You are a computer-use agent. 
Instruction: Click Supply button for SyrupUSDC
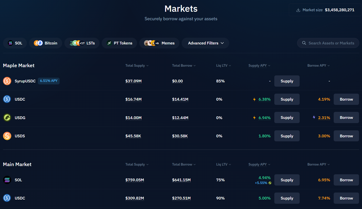coord(287,81)
